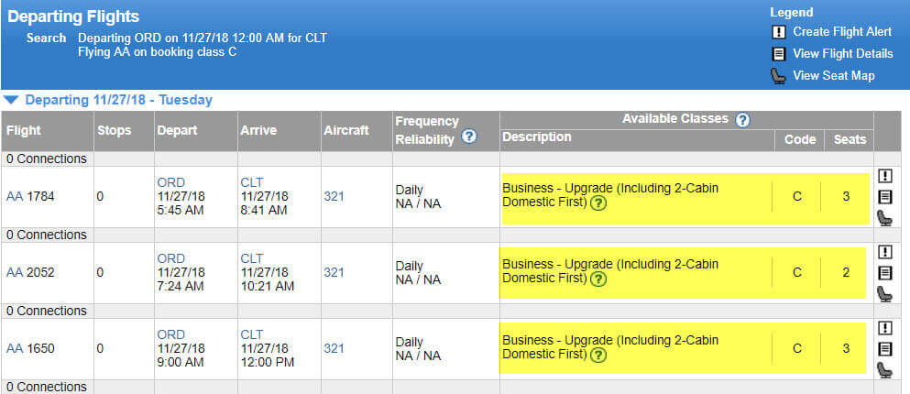Open 321 aircraft link for flight 1784
Screen dimensions: 910x394
coord(334,197)
